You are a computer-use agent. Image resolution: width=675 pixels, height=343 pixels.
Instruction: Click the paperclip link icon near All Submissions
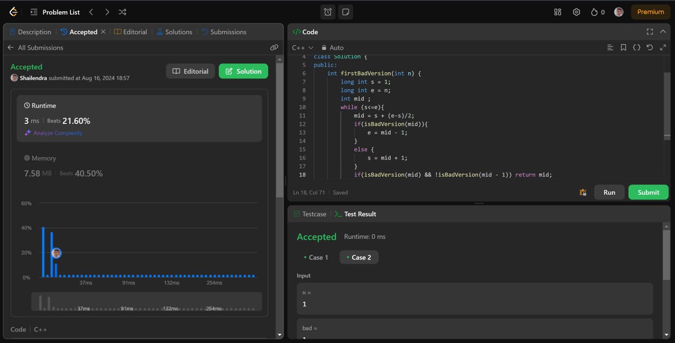274,47
